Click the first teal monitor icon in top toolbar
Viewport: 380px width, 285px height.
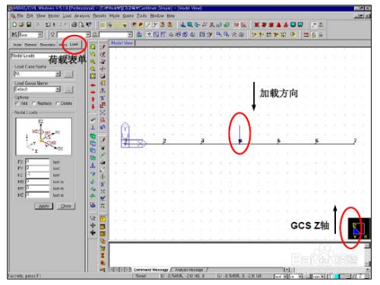point(293,24)
